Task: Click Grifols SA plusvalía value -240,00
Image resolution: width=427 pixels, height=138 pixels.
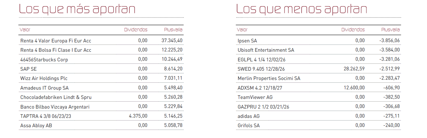Action: pyautogui.click(x=391, y=125)
